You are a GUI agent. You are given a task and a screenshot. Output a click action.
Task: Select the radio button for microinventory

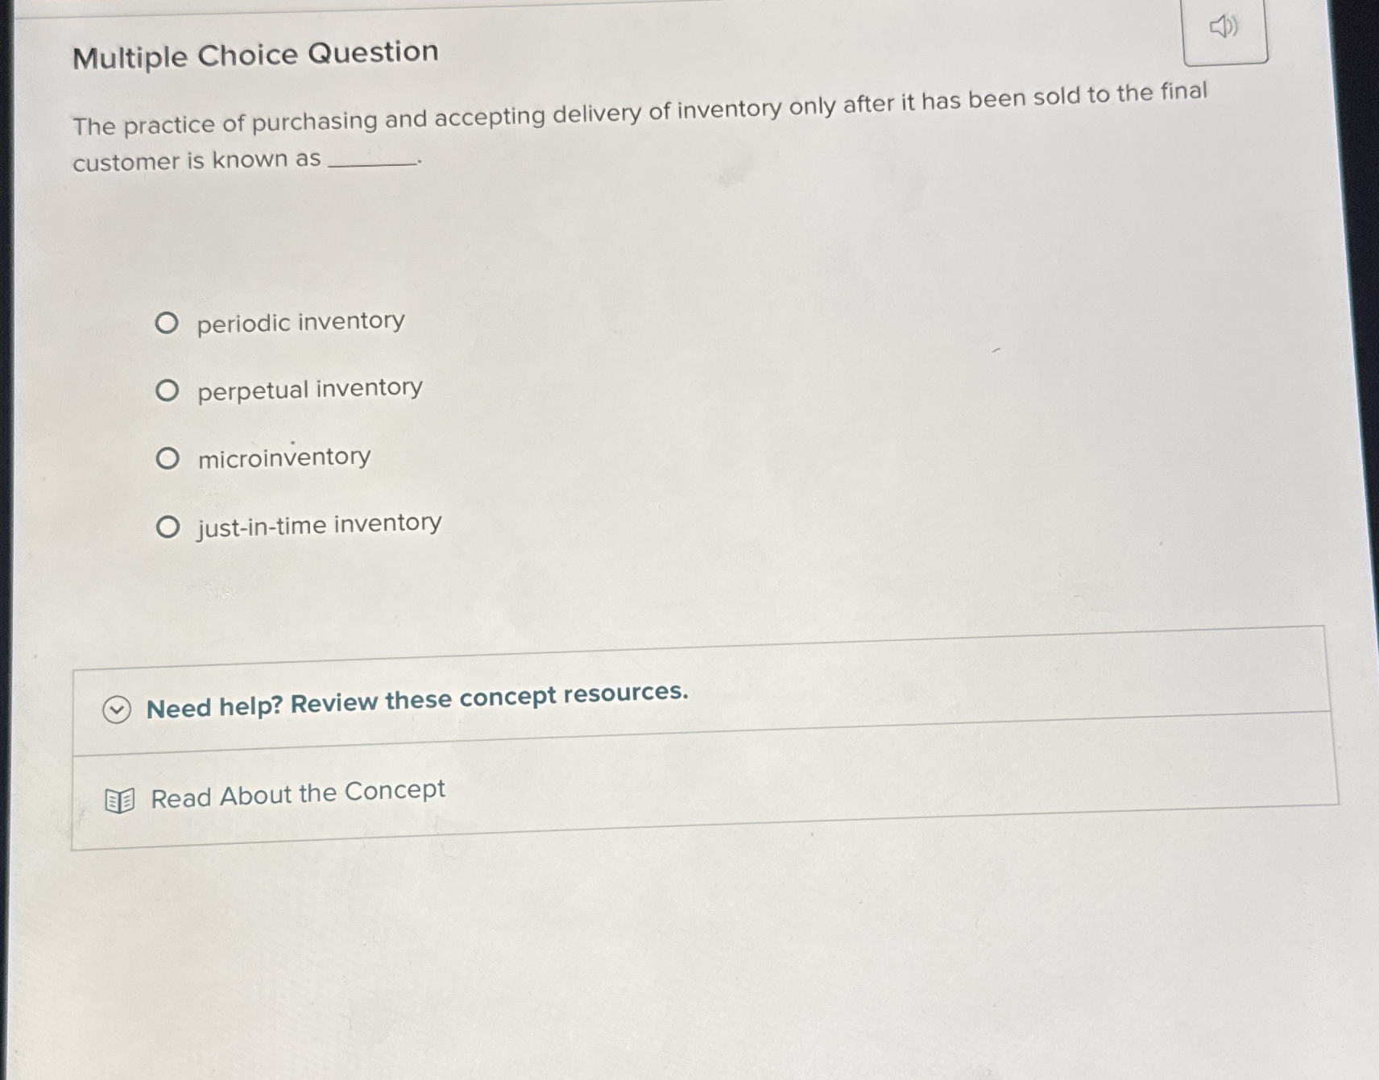(x=169, y=457)
